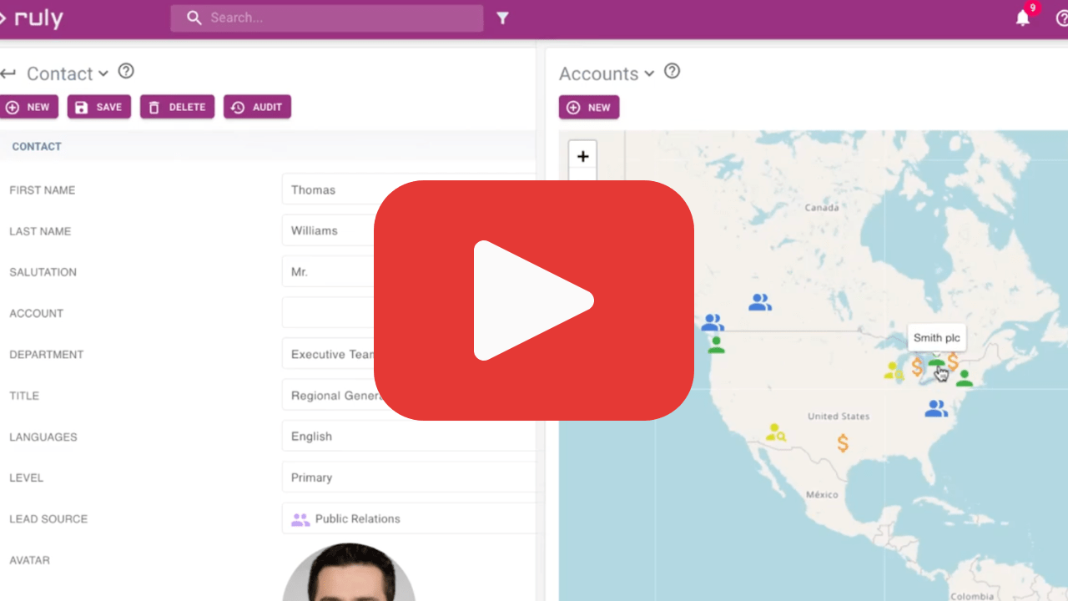Delete the contact with DELETE button

(177, 107)
